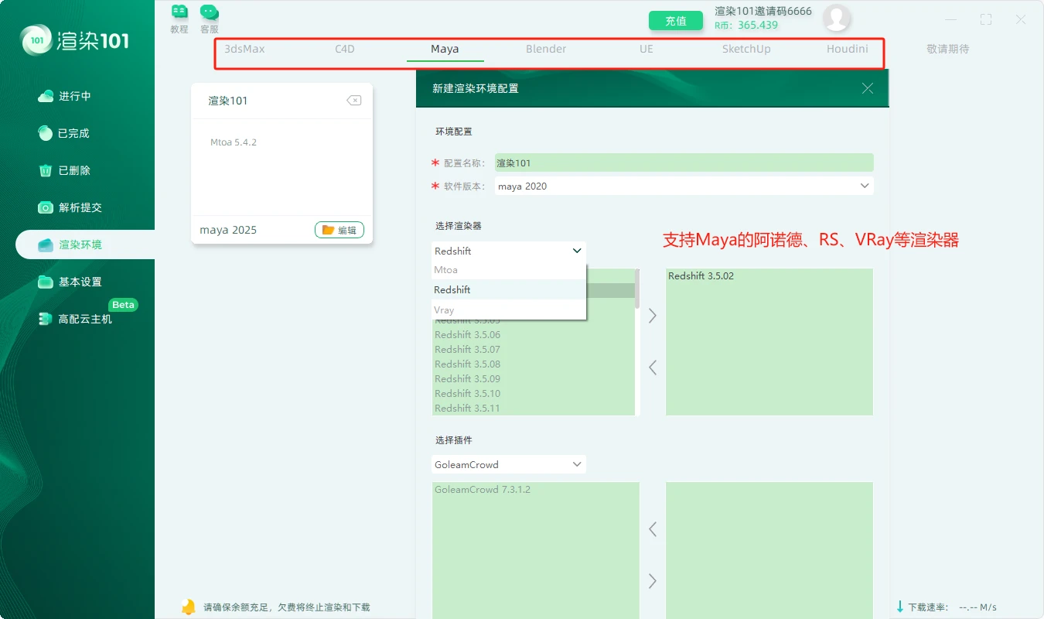This screenshot has width=1044, height=619.
Task: Click the 渲染101 logo
Action: 76,40
